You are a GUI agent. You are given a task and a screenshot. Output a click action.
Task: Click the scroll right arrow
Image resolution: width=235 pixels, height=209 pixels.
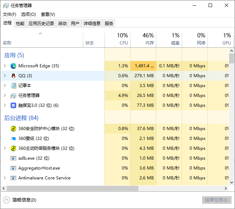pos(226,189)
